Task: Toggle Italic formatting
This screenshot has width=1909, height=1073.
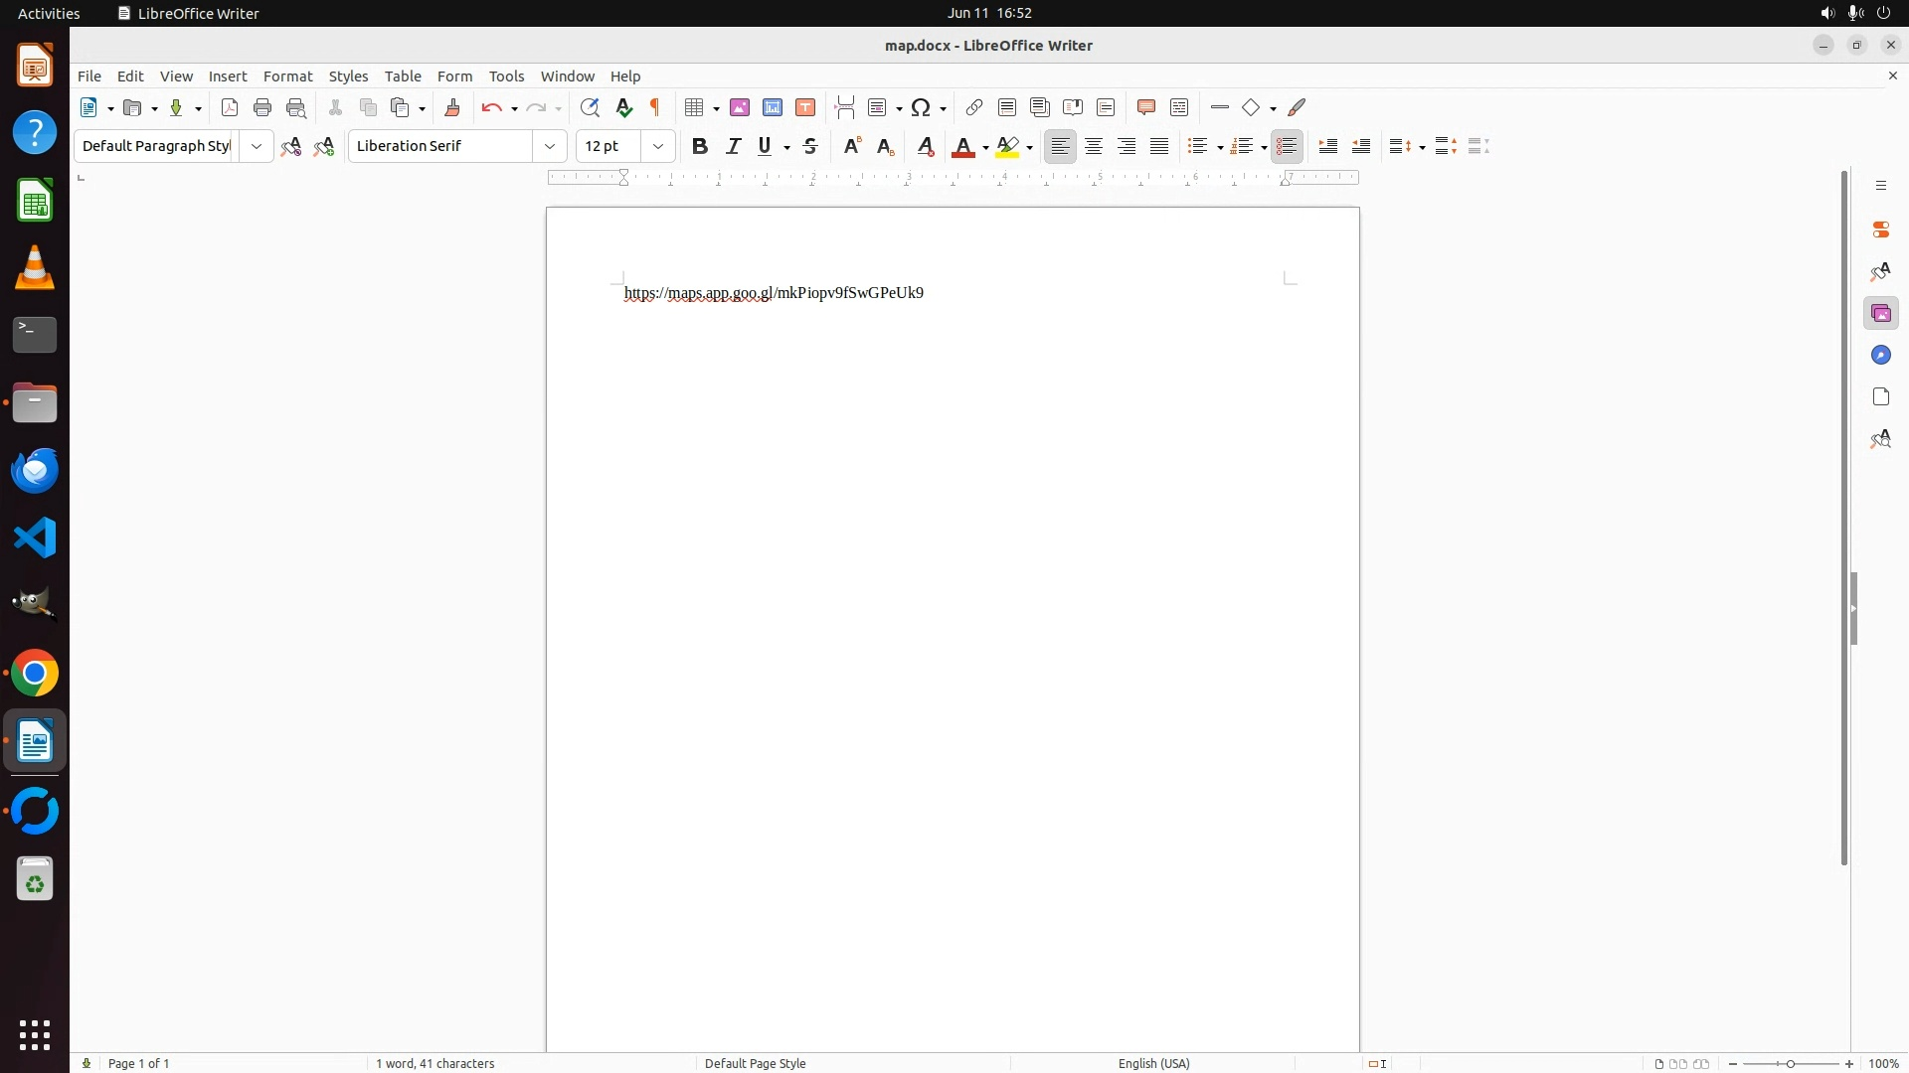Action: [x=734, y=146]
